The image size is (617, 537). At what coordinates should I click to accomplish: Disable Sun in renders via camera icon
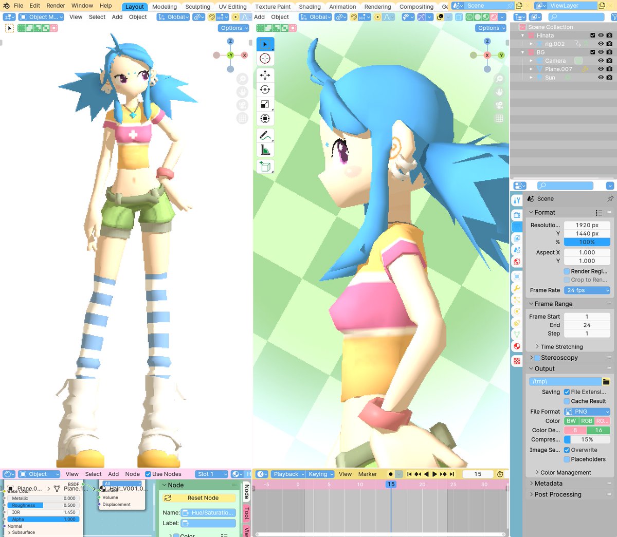[609, 78]
